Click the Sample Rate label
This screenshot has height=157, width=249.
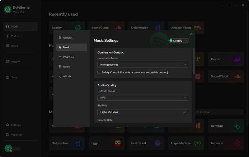105,120
